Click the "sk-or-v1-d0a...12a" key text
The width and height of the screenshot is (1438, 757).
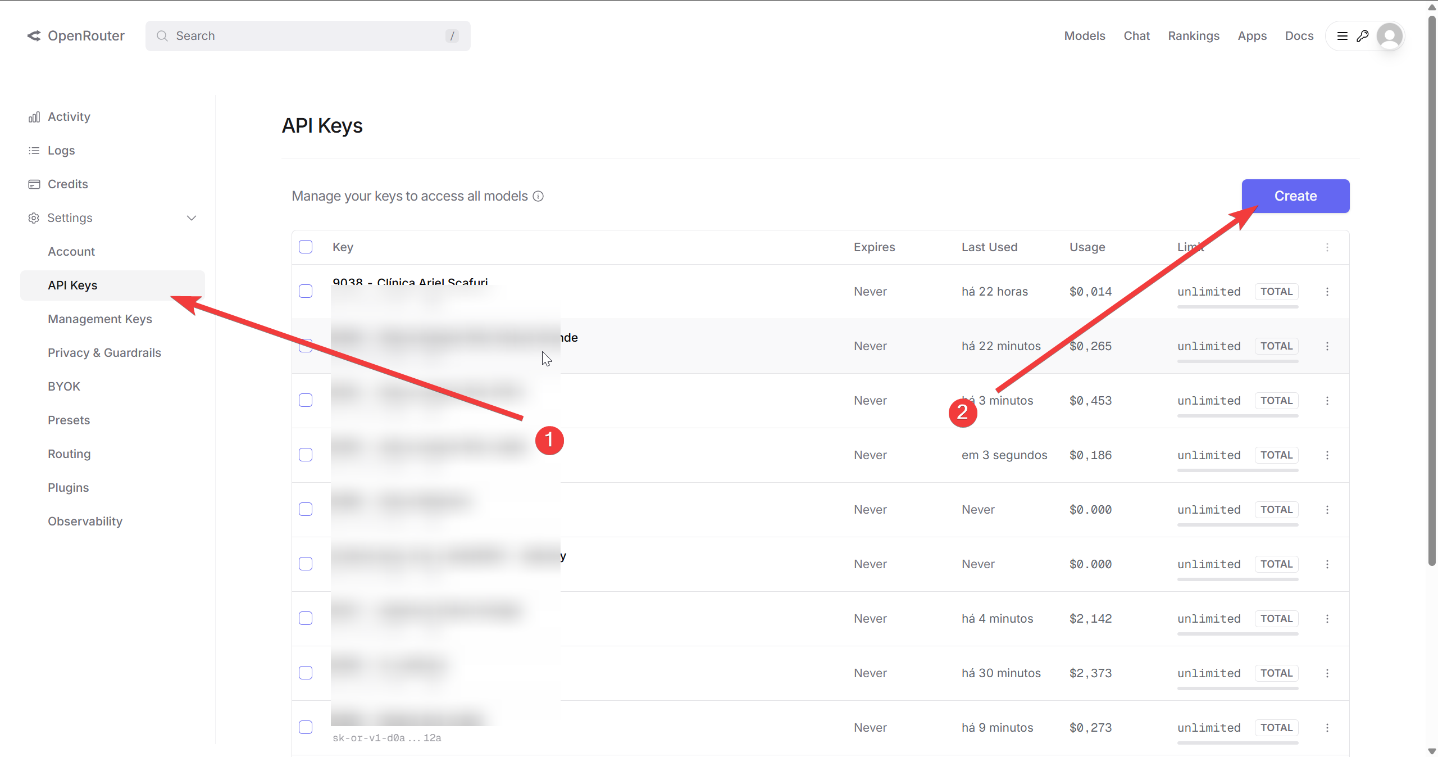(387, 738)
